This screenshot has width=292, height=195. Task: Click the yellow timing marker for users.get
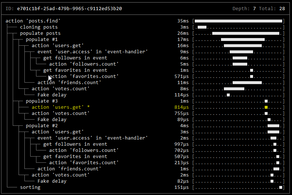[x=266, y=107]
